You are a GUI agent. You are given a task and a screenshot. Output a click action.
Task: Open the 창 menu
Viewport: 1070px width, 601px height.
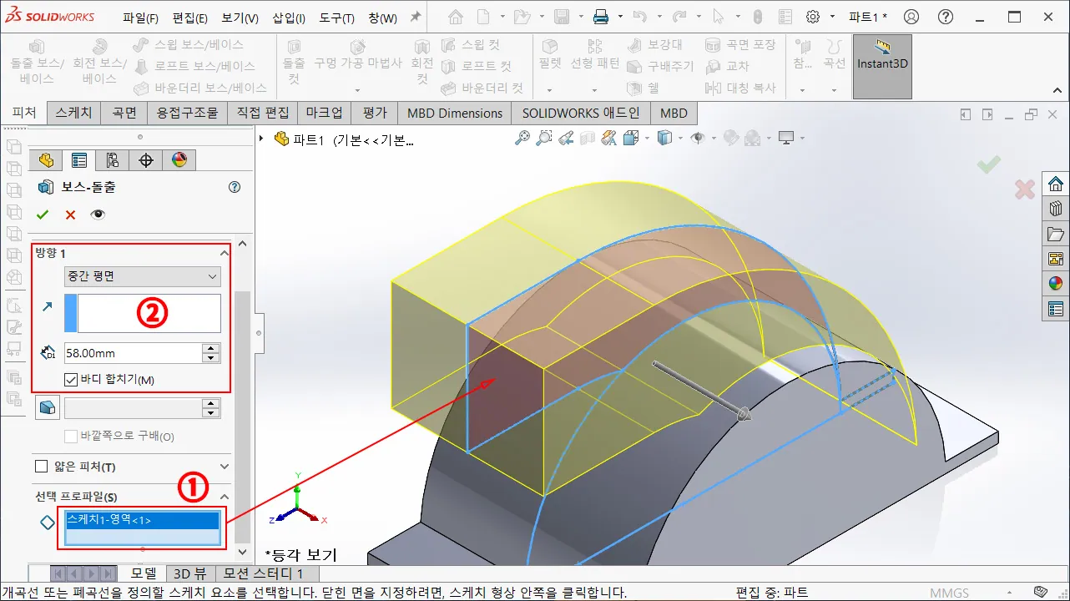tap(382, 18)
